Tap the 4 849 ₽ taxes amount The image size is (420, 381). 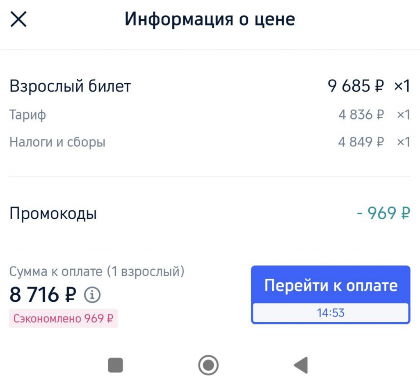point(361,142)
